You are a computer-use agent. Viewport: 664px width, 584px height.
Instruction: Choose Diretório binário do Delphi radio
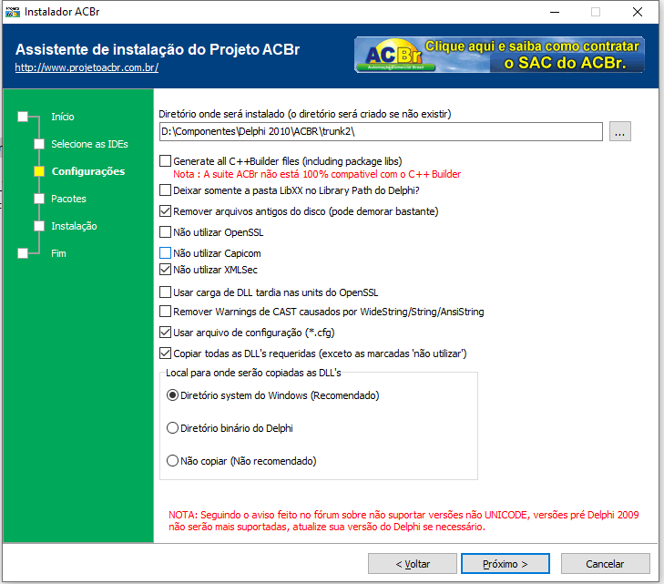pyautogui.click(x=172, y=427)
